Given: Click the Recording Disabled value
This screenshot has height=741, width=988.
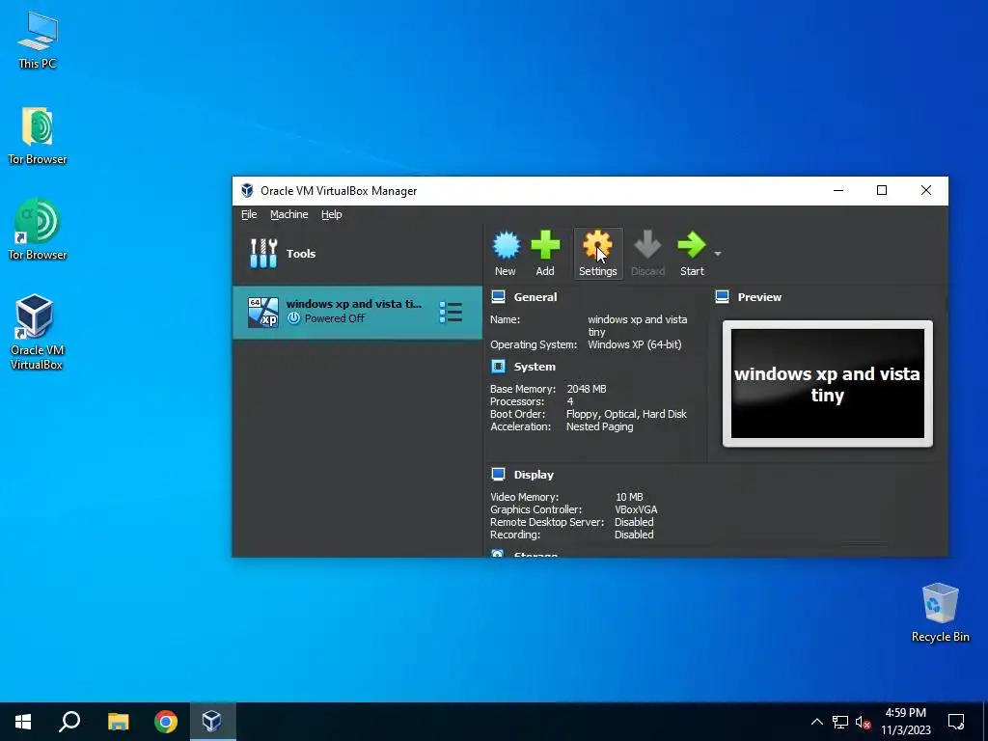Looking at the screenshot, I should [x=634, y=535].
